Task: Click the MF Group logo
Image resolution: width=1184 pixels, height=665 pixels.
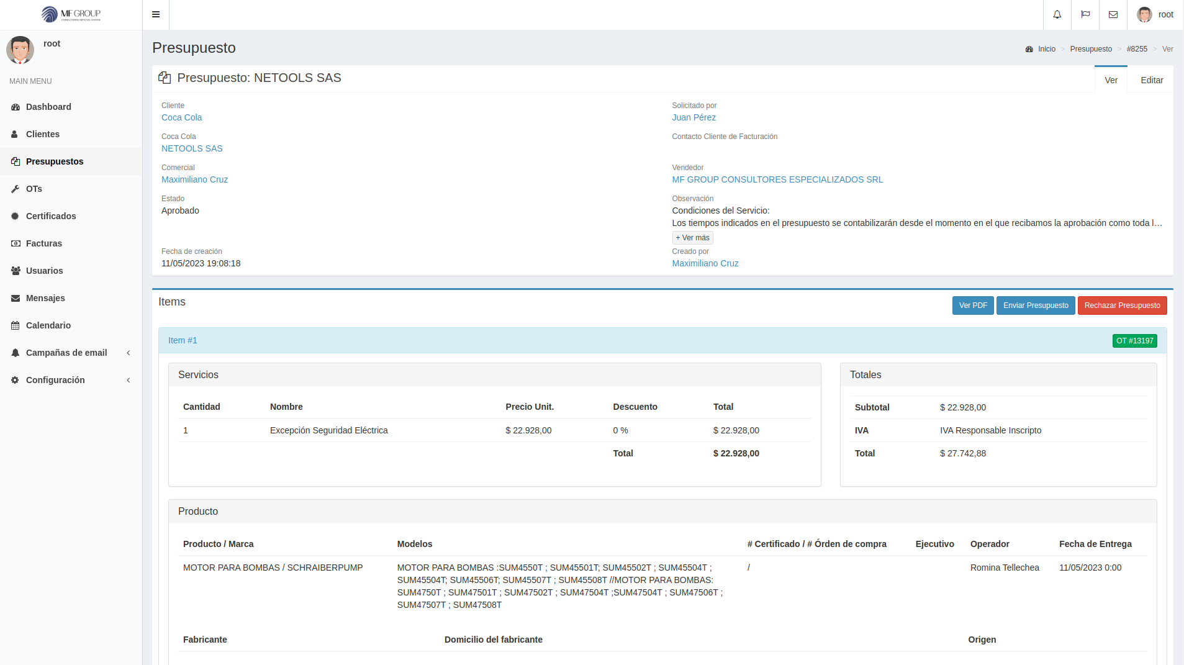Action: point(71,14)
